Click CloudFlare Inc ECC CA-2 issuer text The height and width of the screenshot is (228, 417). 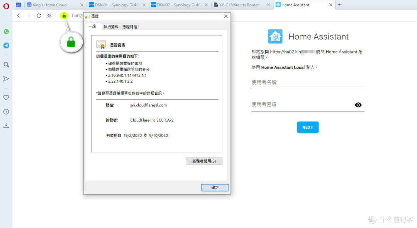coord(152,120)
